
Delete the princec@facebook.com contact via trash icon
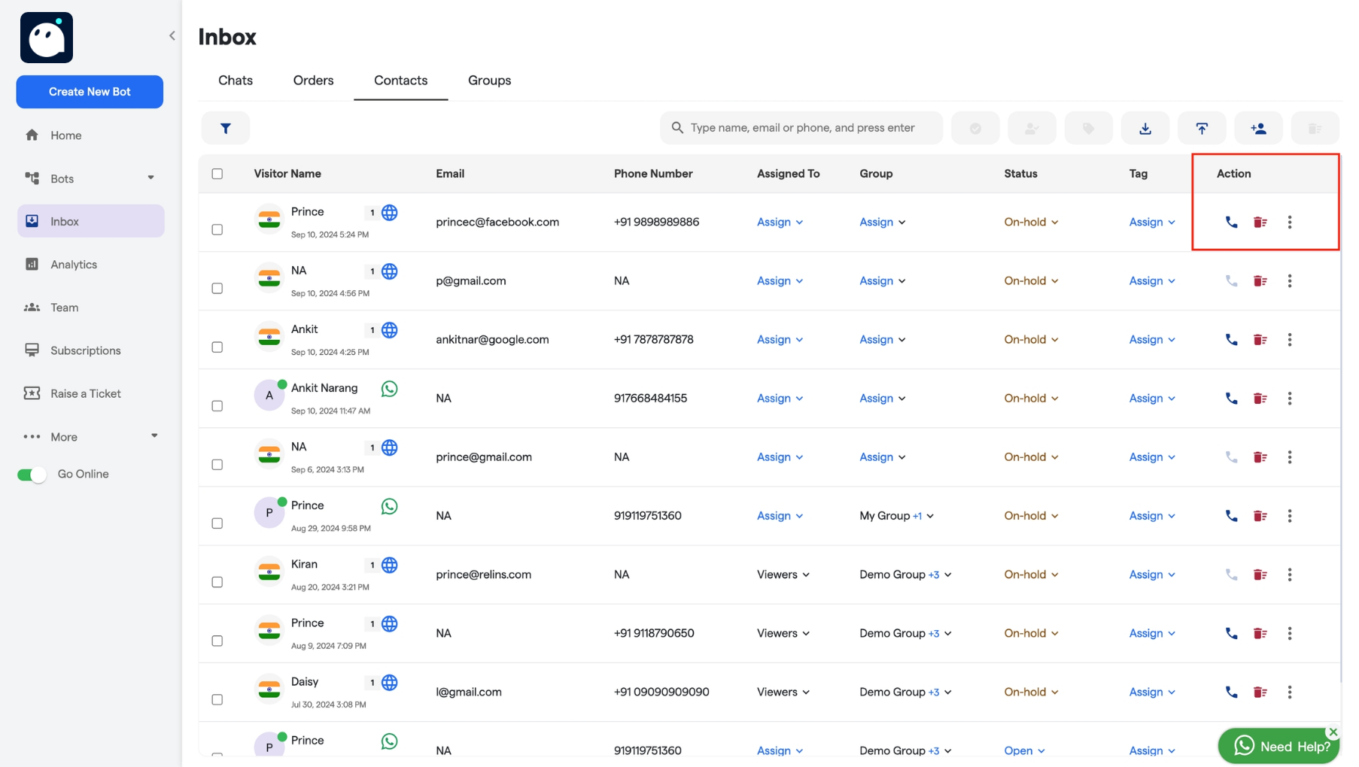pyautogui.click(x=1260, y=222)
